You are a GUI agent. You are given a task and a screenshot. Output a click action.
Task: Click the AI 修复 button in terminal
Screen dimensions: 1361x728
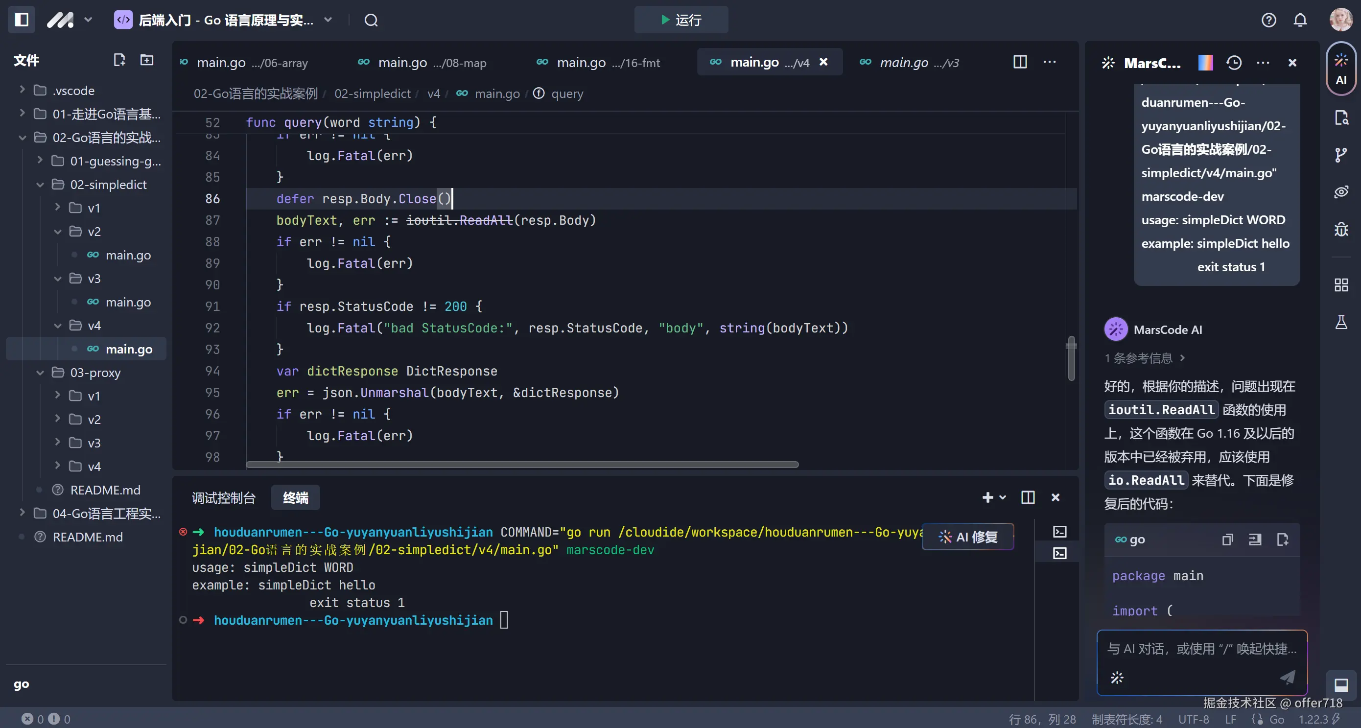point(967,537)
